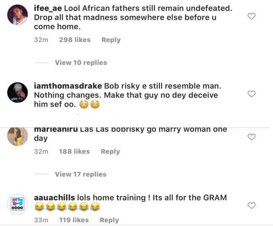Open aauachills username link
The height and width of the screenshot is (226, 273).
[54, 198]
